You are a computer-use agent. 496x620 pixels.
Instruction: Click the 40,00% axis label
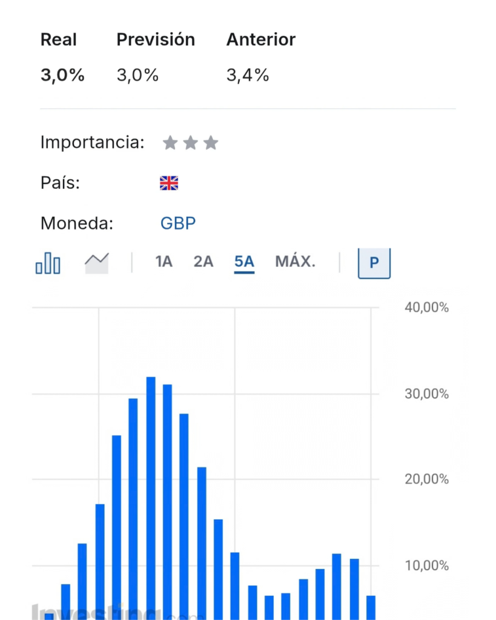point(427,308)
